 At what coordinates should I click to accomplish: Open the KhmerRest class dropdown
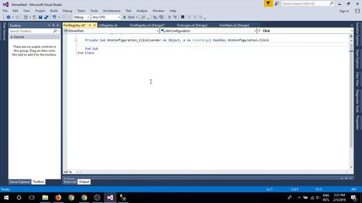111,31
